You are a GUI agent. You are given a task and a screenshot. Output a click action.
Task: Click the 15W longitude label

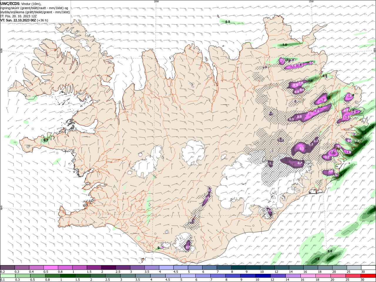(311, 1)
